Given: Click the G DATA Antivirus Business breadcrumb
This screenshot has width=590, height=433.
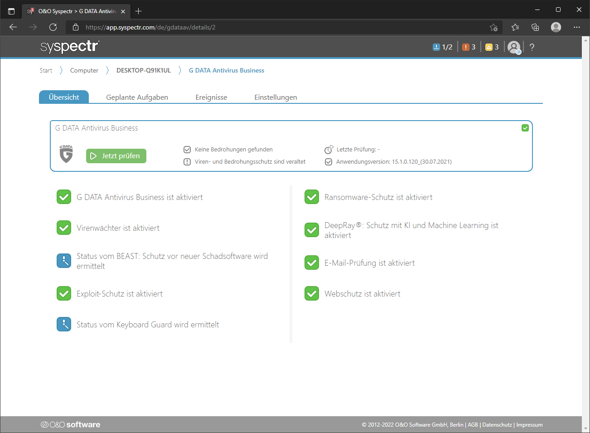Looking at the screenshot, I should pos(227,70).
